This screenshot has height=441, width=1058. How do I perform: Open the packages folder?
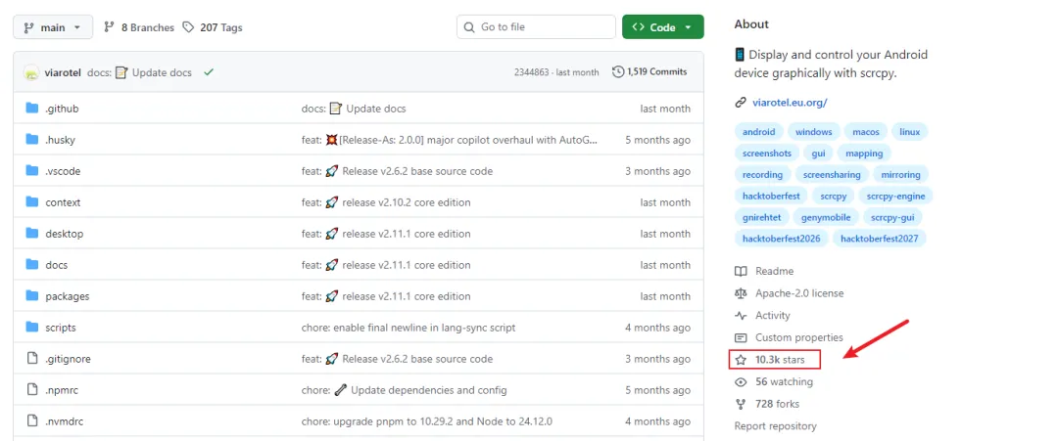click(68, 296)
